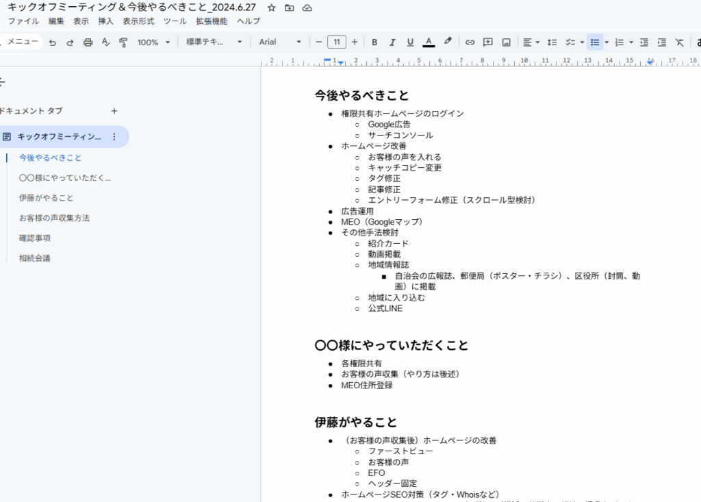Click the clear formatting icon
This screenshot has width=701, height=502.
click(679, 42)
